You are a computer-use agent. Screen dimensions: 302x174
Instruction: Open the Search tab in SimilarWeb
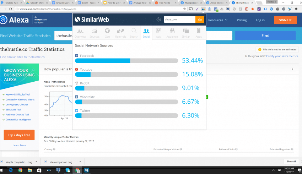(x=134, y=33)
